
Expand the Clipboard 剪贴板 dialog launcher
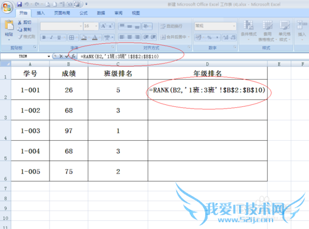click(x=35, y=48)
